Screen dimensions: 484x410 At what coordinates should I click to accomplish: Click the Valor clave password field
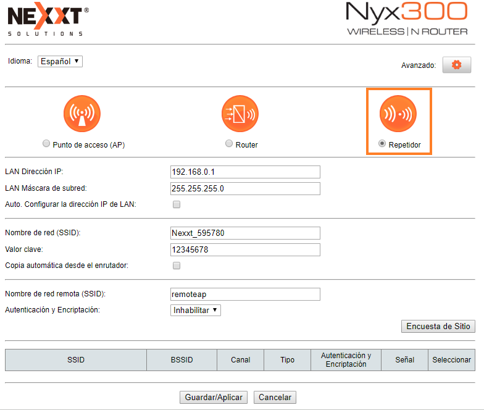click(246, 249)
